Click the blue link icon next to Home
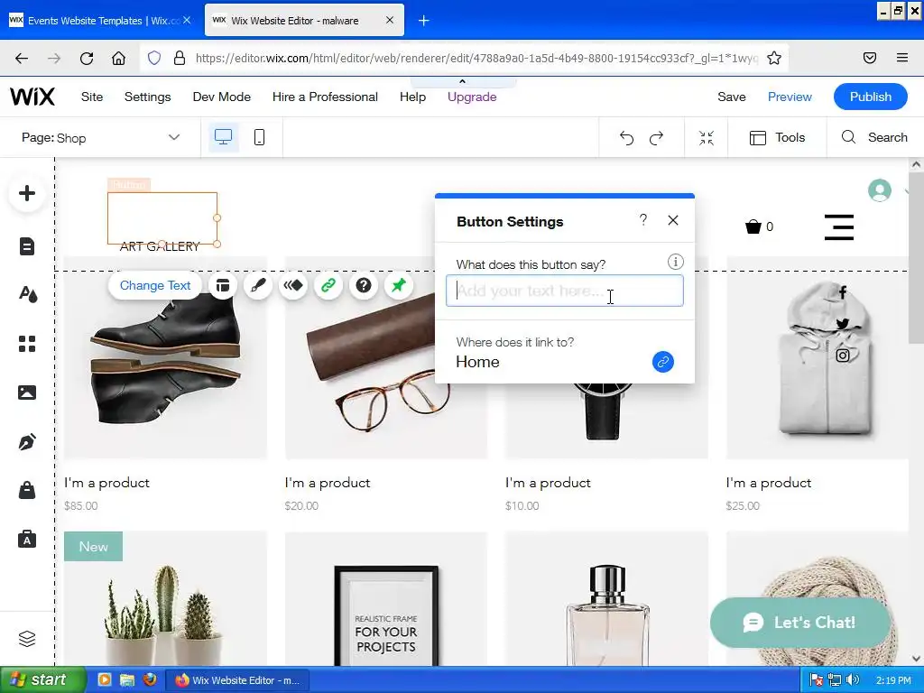The image size is (924, 693). [663, 362]
